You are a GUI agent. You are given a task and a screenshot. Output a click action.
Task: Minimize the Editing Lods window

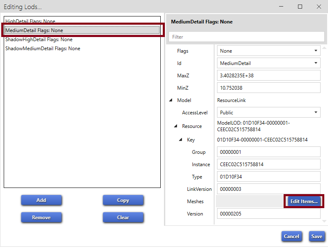281,7
